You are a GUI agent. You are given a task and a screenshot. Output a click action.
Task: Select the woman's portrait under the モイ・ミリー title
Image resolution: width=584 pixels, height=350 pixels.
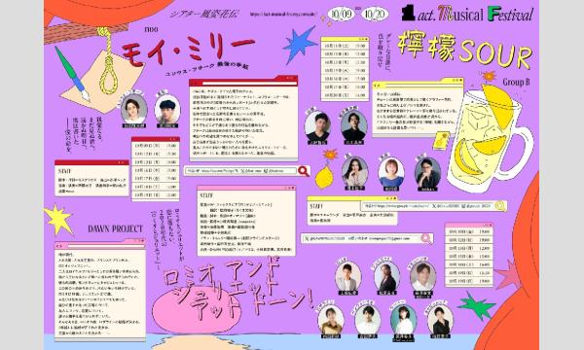(x=134, y=110)
